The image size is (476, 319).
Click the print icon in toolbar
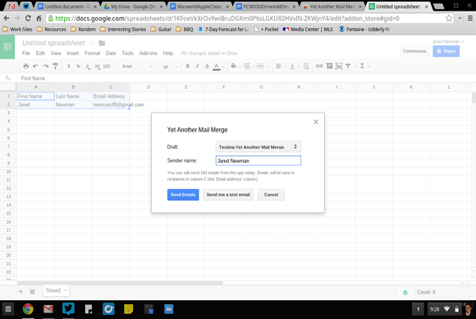pos(26,66)
